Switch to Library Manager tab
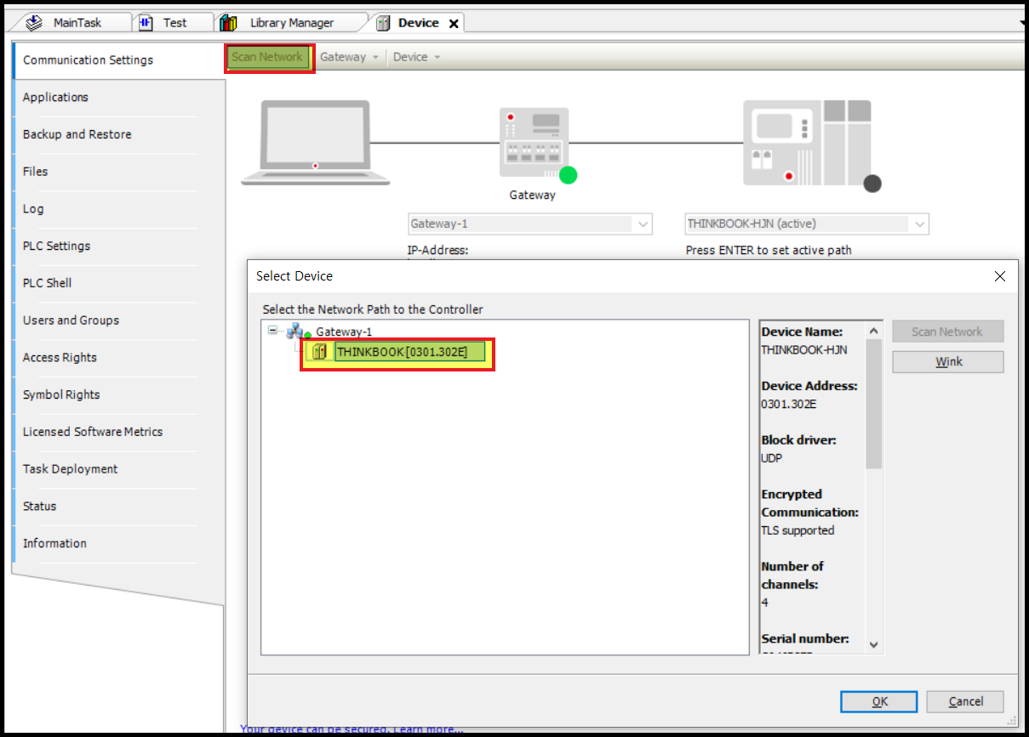 [292, 23]
